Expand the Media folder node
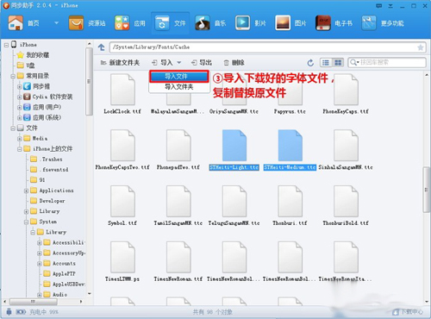The height and width of the screenshot is (319, 431). [x=20, y=139]
